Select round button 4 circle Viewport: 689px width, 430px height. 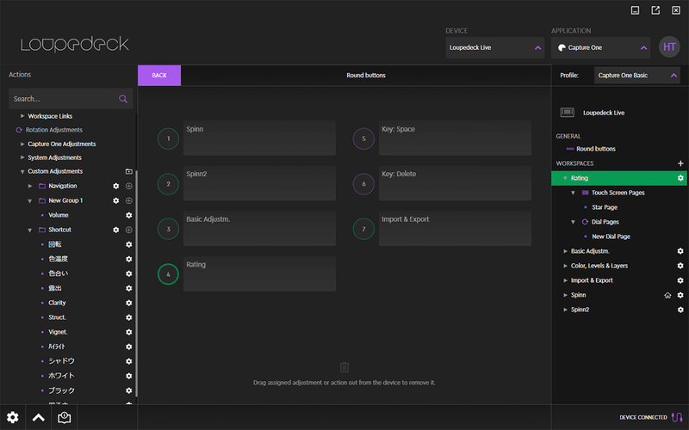coord(168,274)
